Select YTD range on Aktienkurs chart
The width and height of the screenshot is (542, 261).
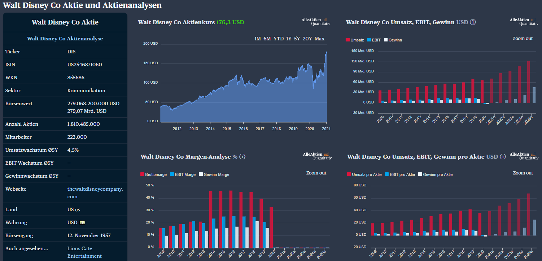point(279,39)
